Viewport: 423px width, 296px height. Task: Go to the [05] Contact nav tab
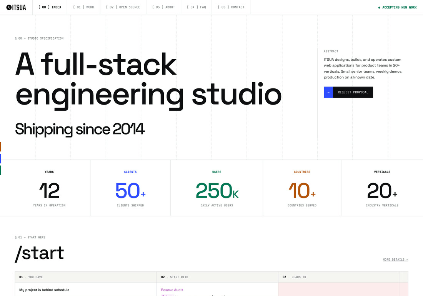[231, 7]
